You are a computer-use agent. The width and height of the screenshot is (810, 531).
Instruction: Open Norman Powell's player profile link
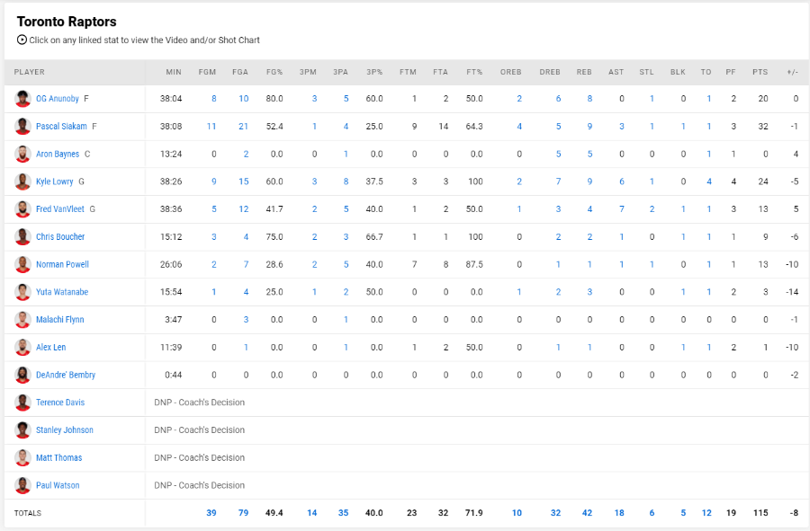(x=62, y=264)
